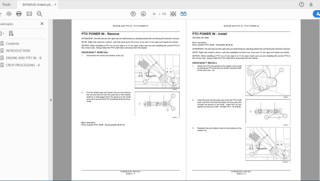Go to next page with down arrow

(143, 14)
